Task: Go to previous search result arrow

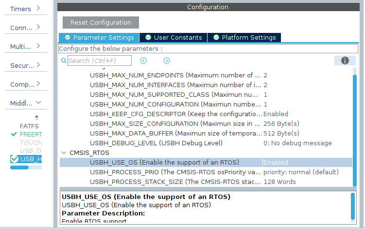Action: point(143,61)
